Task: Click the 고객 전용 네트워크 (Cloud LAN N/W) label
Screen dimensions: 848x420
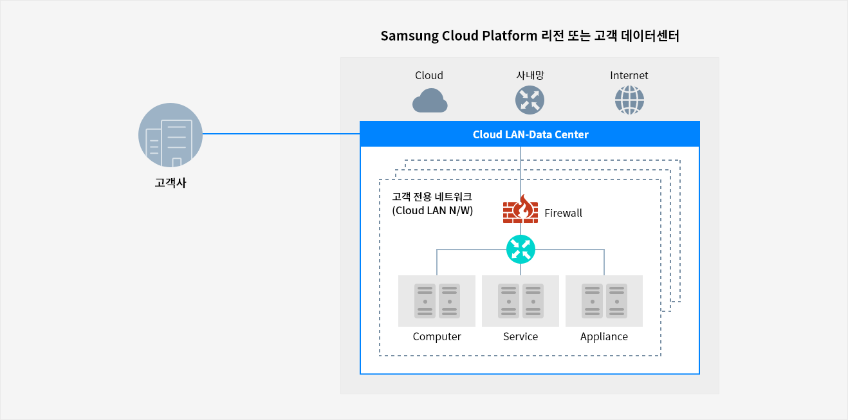Action: point(432,203)
